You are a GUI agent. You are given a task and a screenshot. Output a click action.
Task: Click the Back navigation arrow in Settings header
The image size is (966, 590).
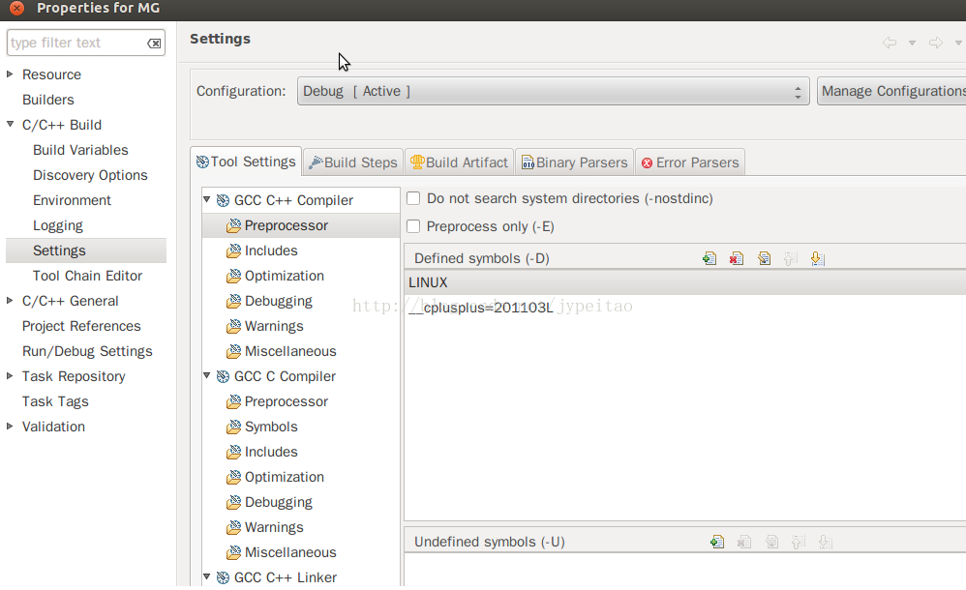pyautogui.click(x=890, y=43)
